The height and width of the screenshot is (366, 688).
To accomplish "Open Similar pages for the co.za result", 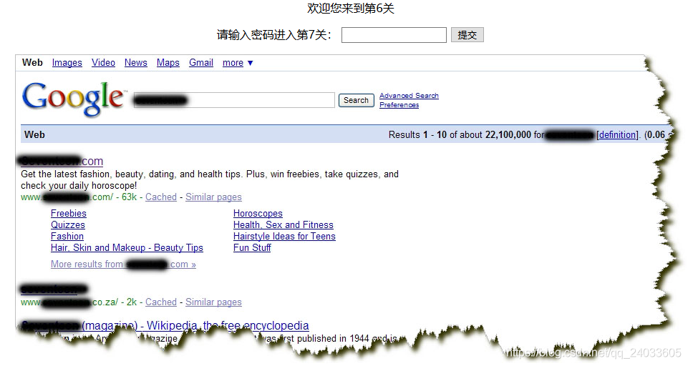I will tap(213, 302).
